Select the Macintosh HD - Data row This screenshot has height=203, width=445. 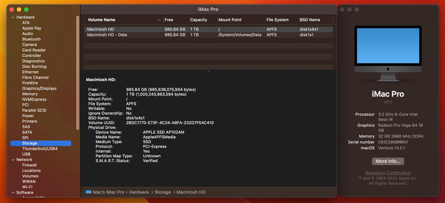[x=208, y=34]
